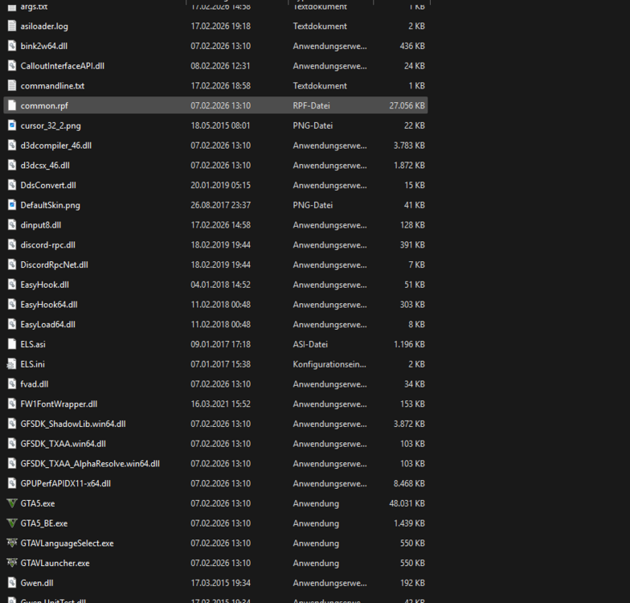Click the DiscordRpcNet.dll icon
Screen dimensions: 630x603
click(x=12, y=265)
